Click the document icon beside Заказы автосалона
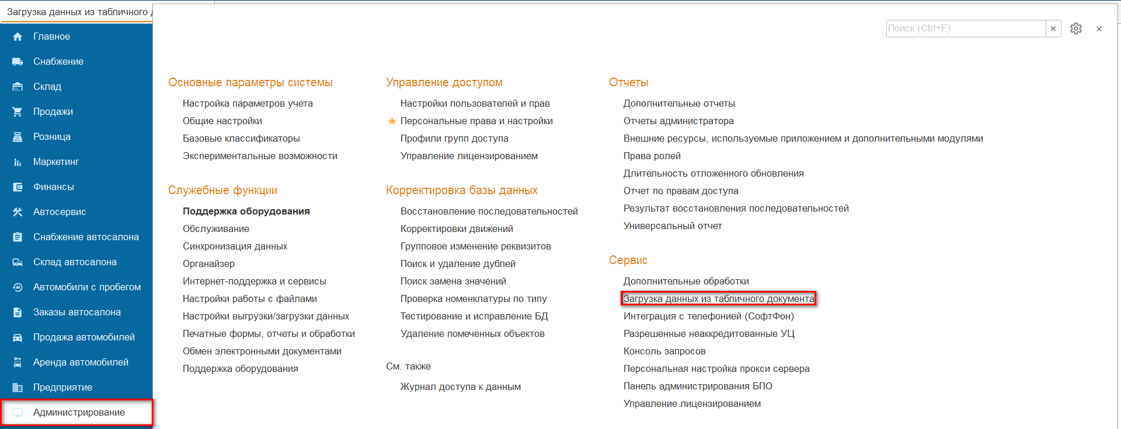This screenshot has height=429, width=1121. coord(18,312)
